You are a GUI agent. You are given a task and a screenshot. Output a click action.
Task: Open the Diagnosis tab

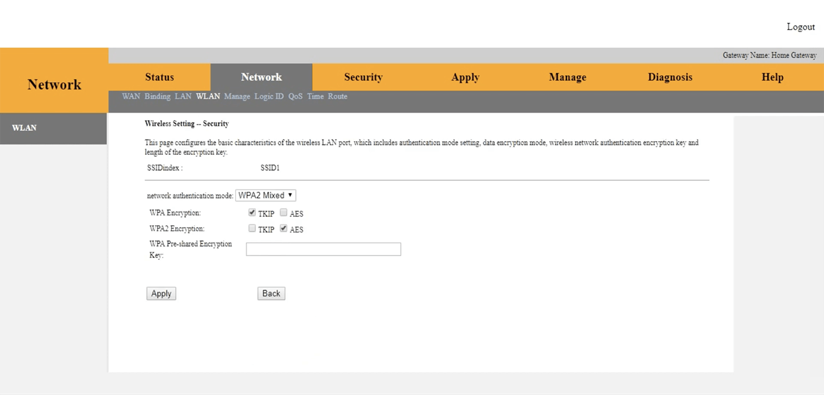pyautogui.click(x=670, y=77)
